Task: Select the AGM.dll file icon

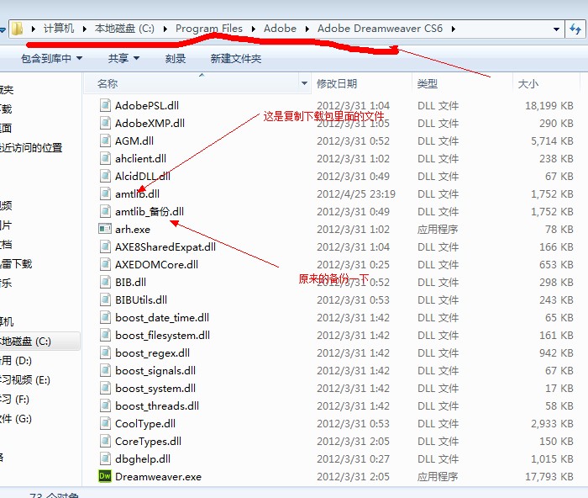Action: tap(105, 140)
